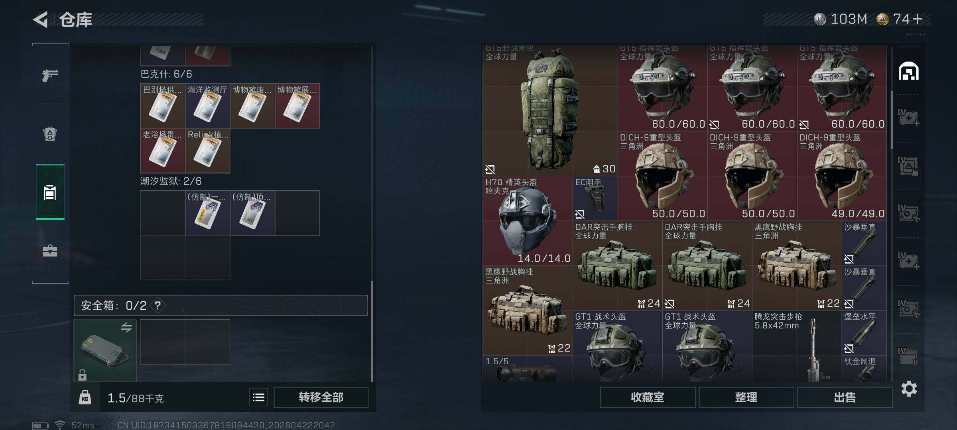Open the 收藏室 tab
Viewport: 957px width, 430px height.
[x=648, y=397]
